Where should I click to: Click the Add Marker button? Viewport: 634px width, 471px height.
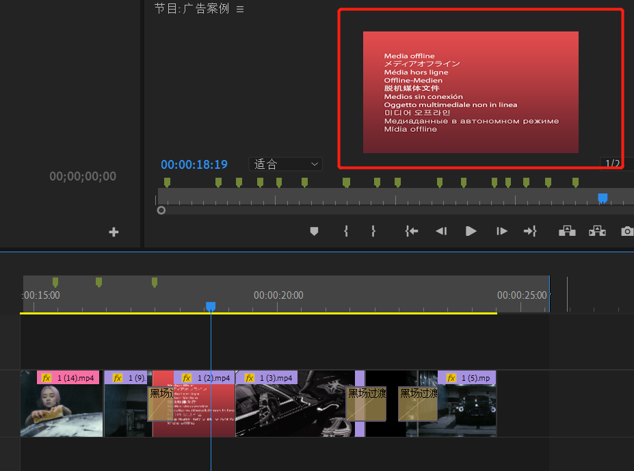tap(314, 232)
